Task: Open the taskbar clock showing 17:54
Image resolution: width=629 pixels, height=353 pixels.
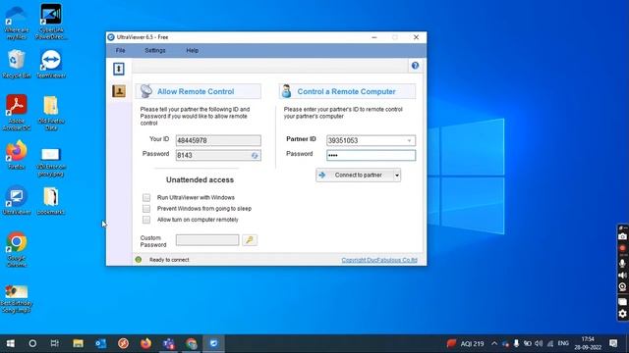Action: [x=588, y=343]
